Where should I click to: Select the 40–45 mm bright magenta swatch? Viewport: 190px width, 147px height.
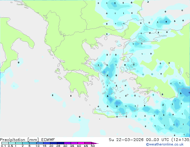81,143
